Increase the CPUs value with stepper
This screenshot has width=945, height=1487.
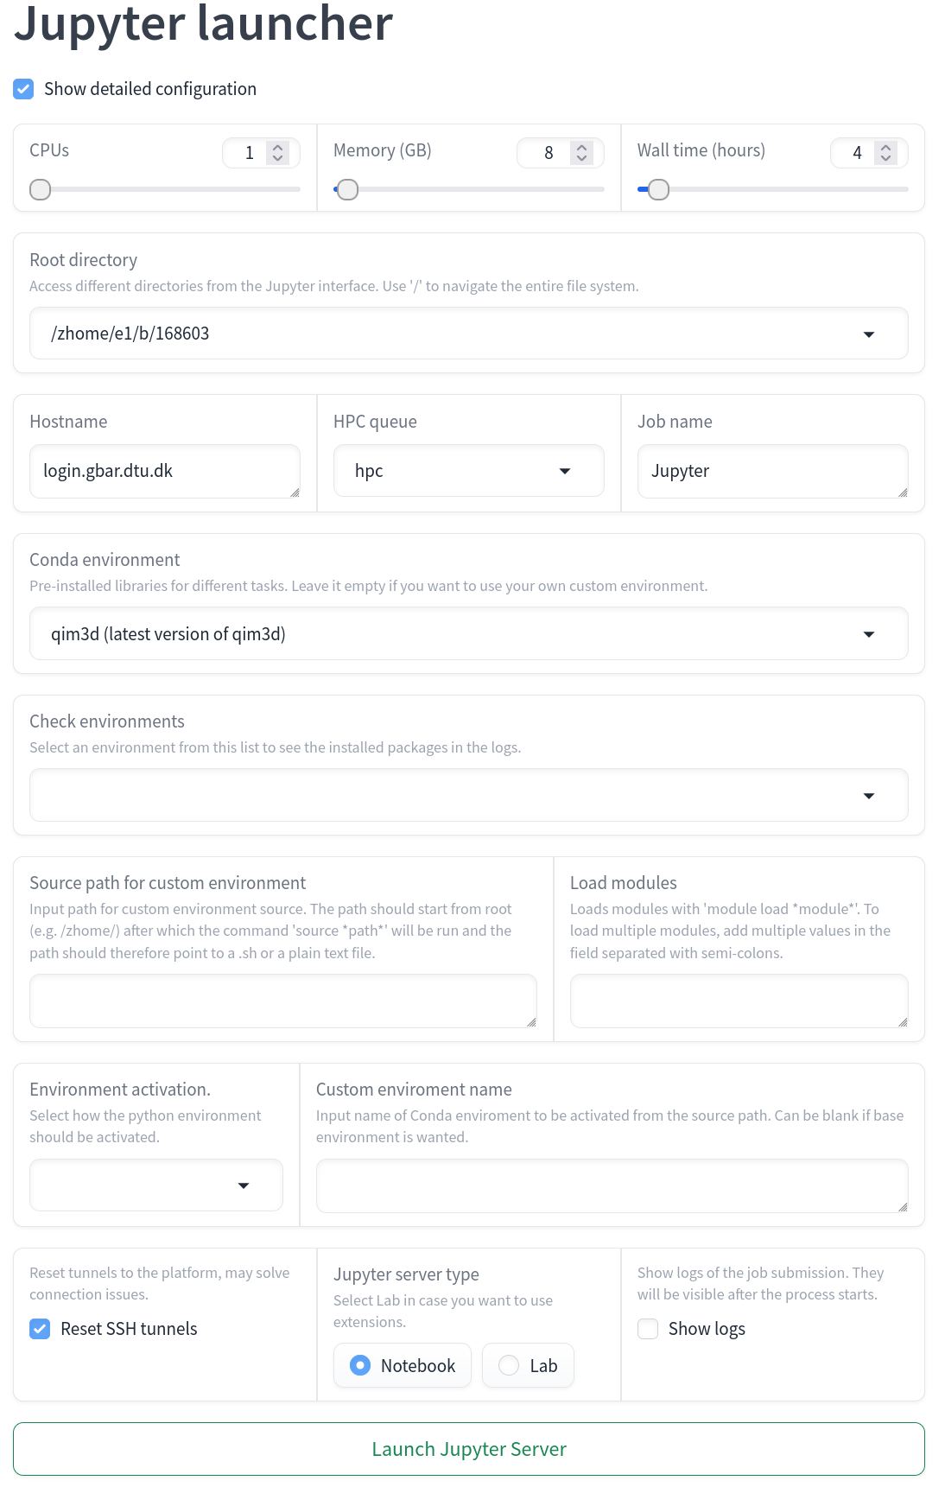[277, 148]
